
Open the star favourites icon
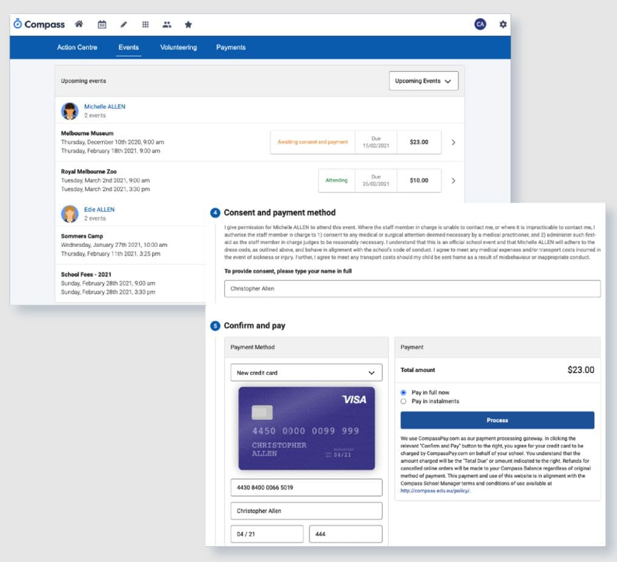(x=188, y=24)
